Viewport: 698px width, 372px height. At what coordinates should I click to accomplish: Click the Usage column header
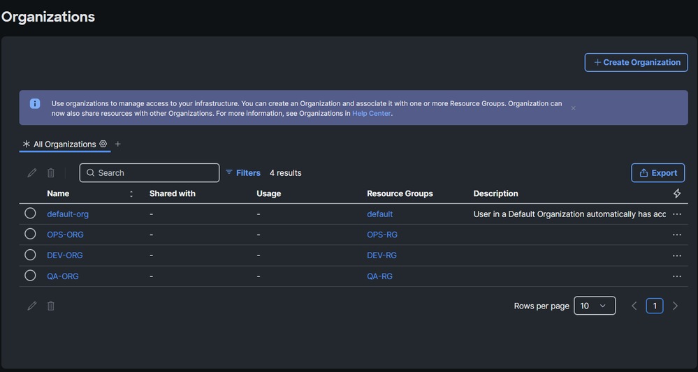tap(268, 194)
